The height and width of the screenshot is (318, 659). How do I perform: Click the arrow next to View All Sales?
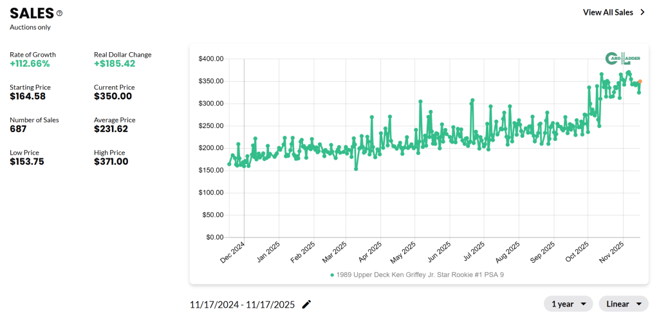(642, 12)
